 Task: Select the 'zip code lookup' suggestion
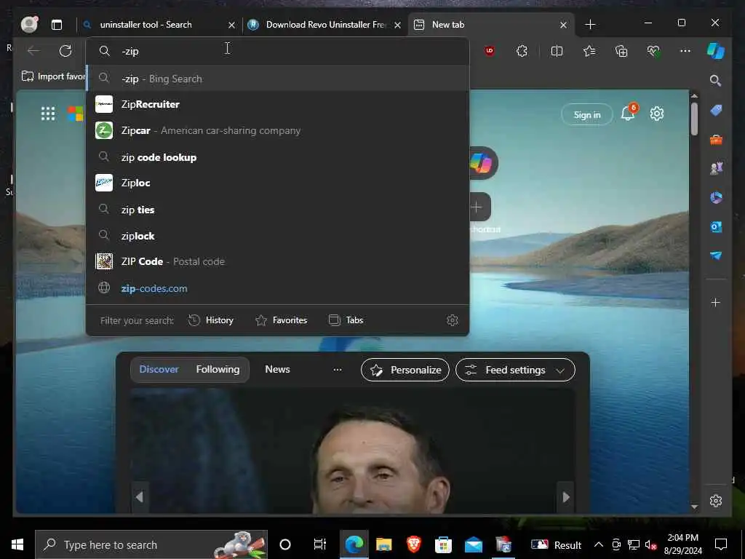[x=277, y=157]
